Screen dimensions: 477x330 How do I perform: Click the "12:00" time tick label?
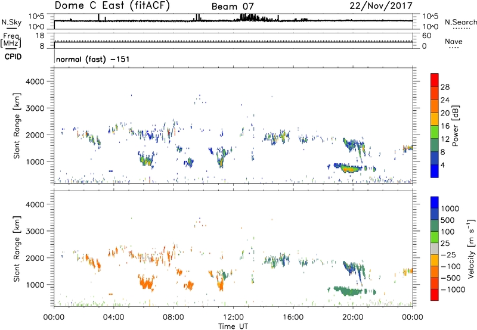point(233,317)
